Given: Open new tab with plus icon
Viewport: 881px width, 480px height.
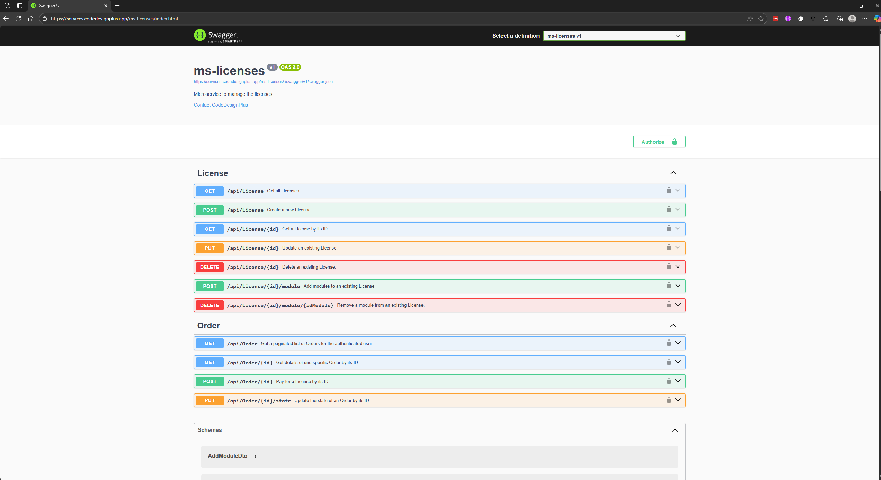Looking at the screenshot, I should click(x=117, y=6).
